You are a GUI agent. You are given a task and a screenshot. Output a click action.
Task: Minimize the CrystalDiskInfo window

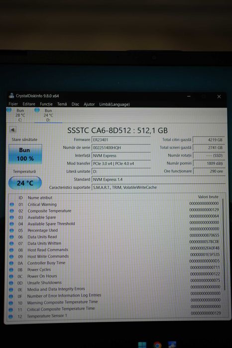pyautogui.click(x=189, y=96)
